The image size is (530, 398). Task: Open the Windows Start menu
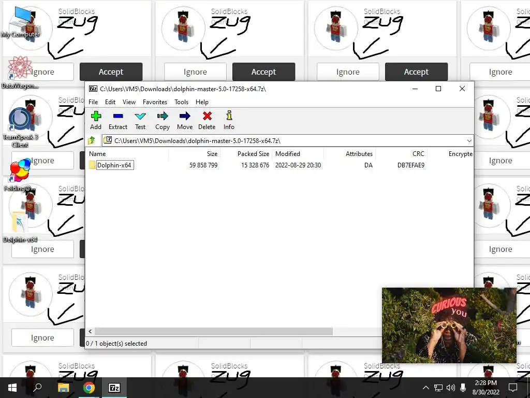coord(12,388)
